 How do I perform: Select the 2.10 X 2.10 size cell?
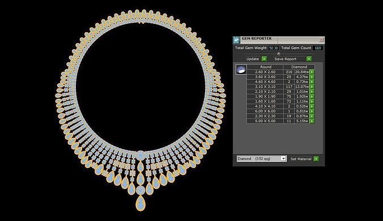tap(265, 92)
